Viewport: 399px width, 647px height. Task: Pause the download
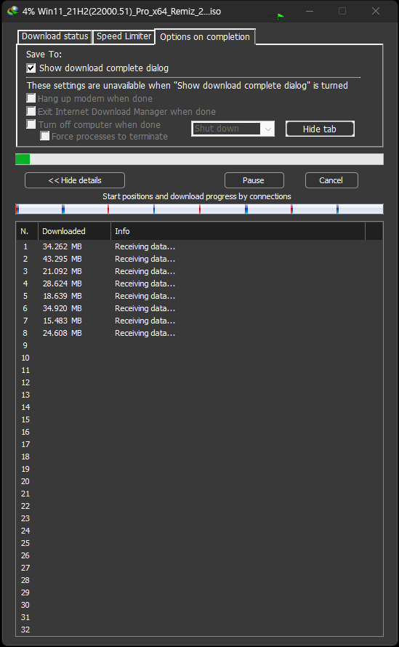click(254, 180)
